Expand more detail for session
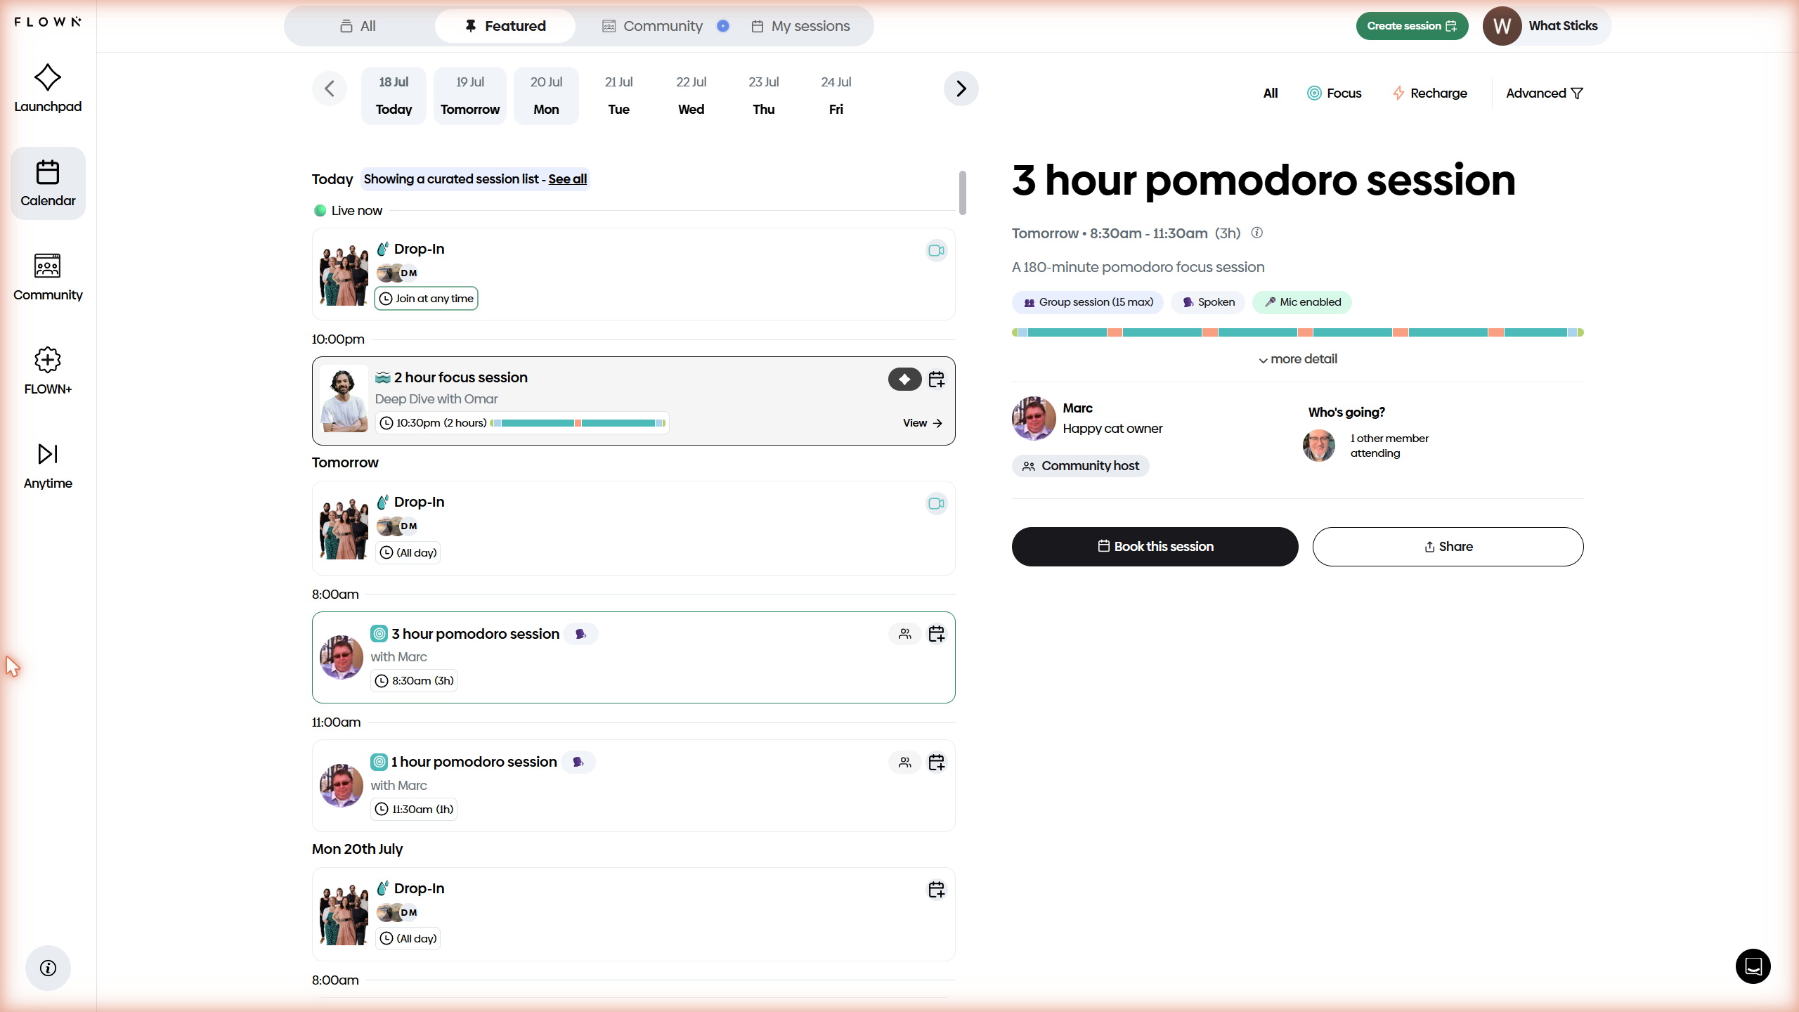 click(x=1297, y=359)
